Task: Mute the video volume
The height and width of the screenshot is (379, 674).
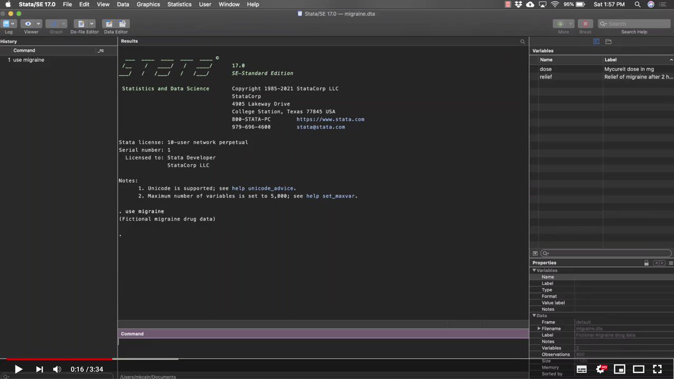Action: point(57,369)
